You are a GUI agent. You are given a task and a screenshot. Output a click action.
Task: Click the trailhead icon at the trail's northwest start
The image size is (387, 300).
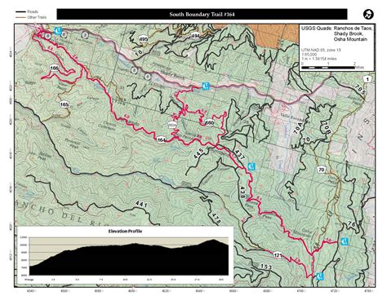tap(58, 31)
